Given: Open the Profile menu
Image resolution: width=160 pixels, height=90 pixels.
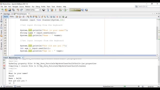Looking at the screenshot, I should (43, 7).
